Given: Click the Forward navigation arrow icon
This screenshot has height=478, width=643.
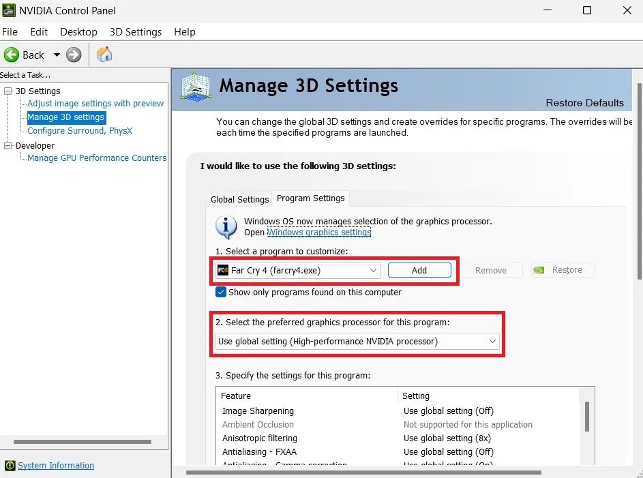Looking at the screenshot, I should 73,55.
